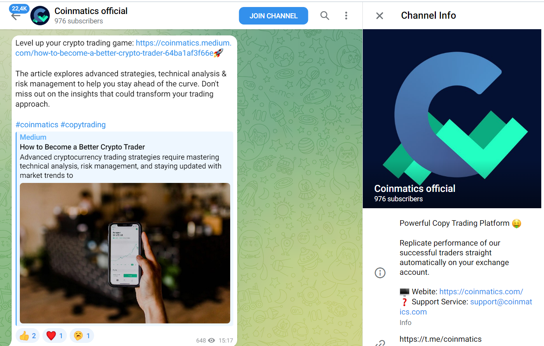Close the Channel Info panel

click(380, 16)
